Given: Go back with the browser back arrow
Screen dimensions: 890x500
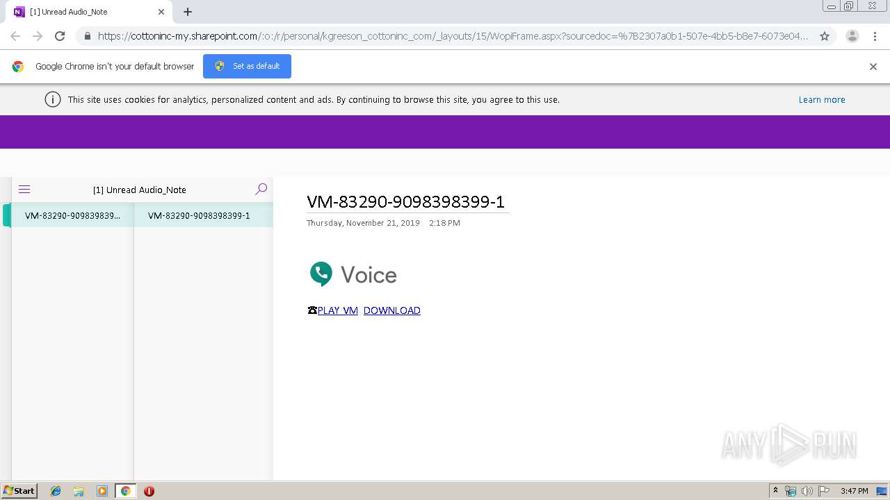Looking at the screenshot, I should point(15,36).
